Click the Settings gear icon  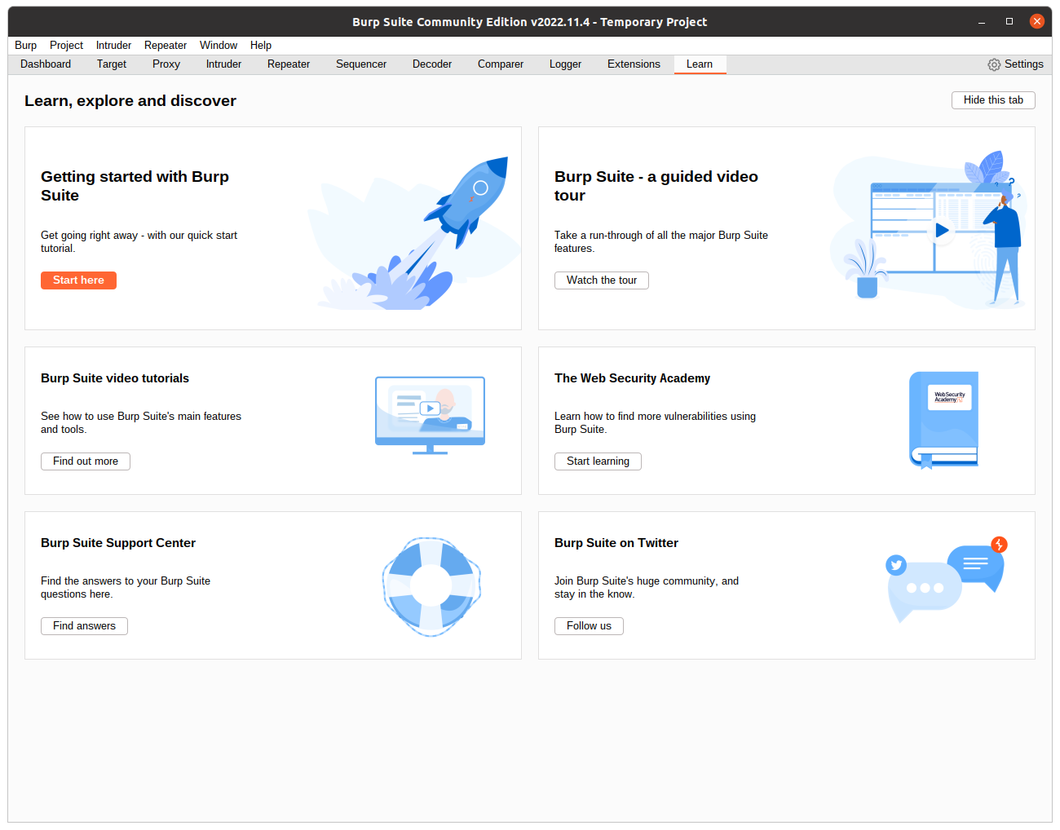(994, 64)
